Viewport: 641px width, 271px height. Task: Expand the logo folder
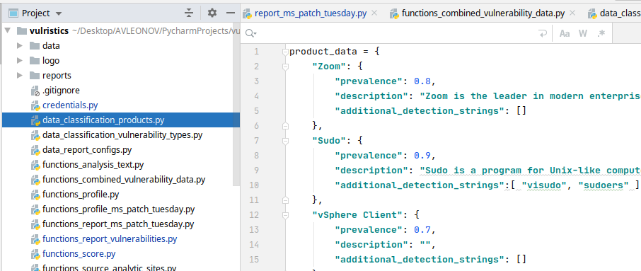coord(19,60)
